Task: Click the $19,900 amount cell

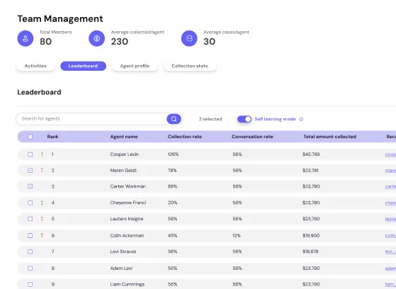Action: click(311, 235)
